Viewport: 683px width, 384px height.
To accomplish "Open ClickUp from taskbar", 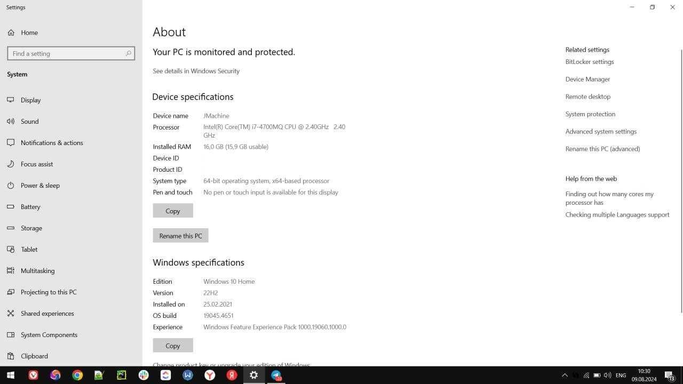I will point(166,375).
